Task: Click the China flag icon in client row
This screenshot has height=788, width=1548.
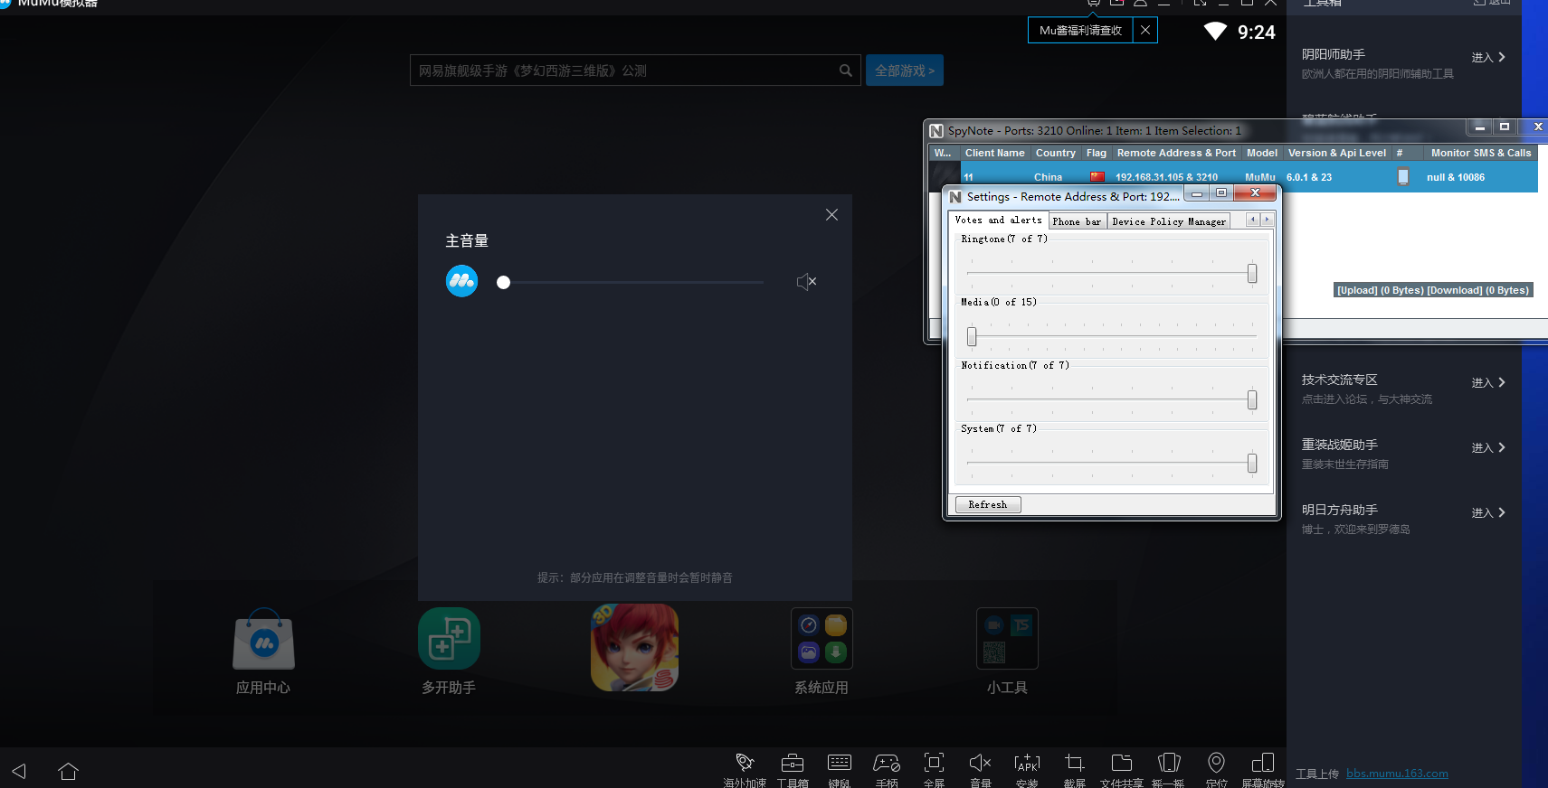Action: click(x=1097, y=177)
